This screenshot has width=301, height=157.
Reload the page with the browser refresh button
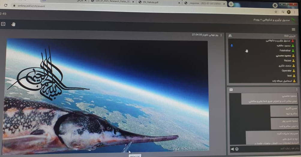coord(6,5)
